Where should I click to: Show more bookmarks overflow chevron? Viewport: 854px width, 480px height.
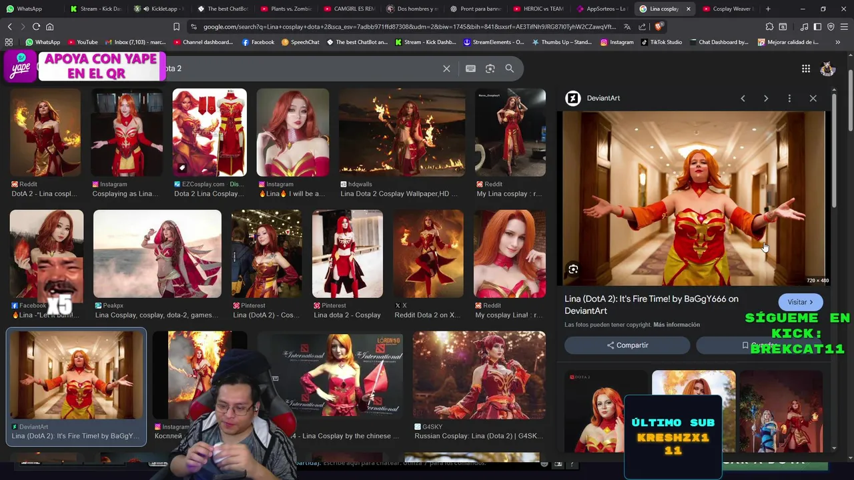[x=838, y=42]
